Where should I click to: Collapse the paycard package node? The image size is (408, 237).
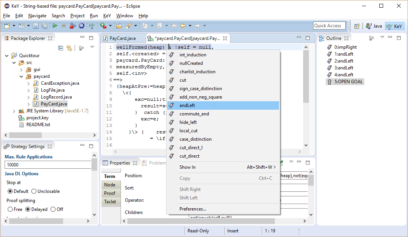21,76
